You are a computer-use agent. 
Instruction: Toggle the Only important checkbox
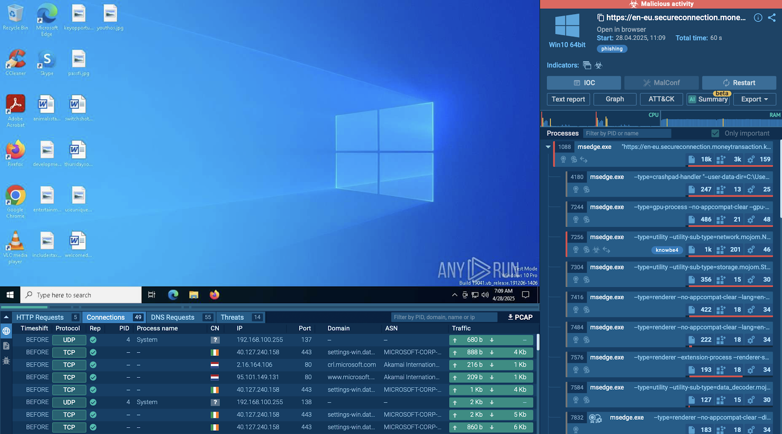716,133
